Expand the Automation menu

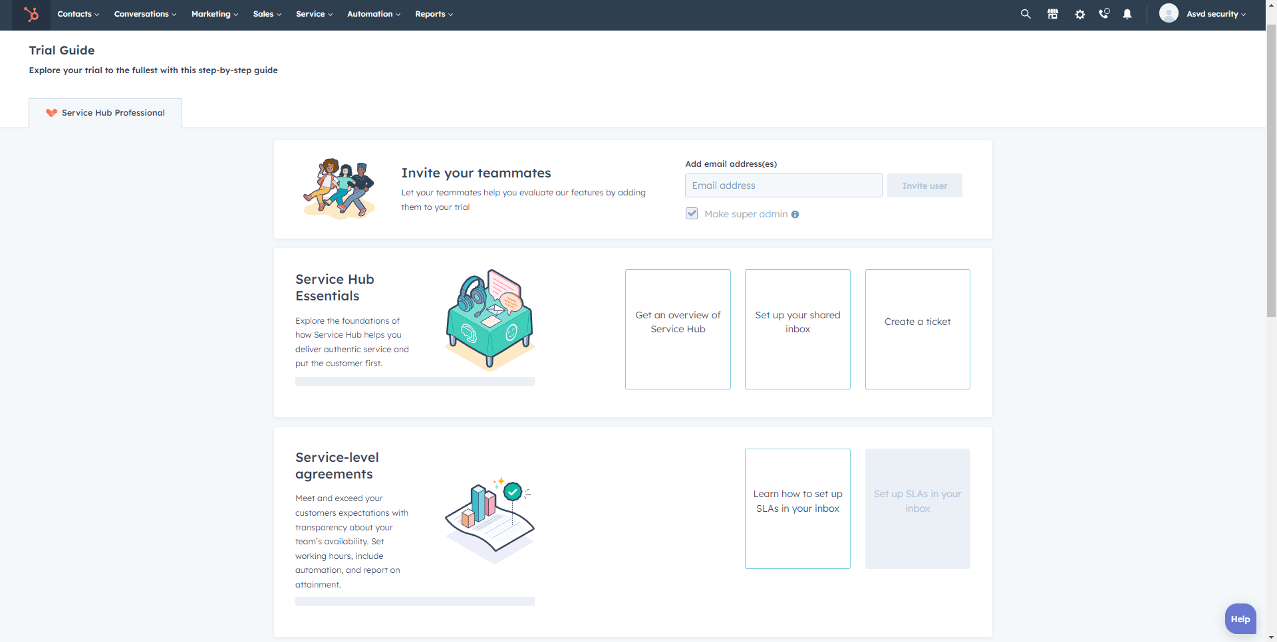coord(373,14)
